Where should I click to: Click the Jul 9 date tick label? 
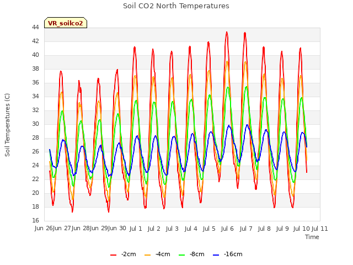(282, 229)
